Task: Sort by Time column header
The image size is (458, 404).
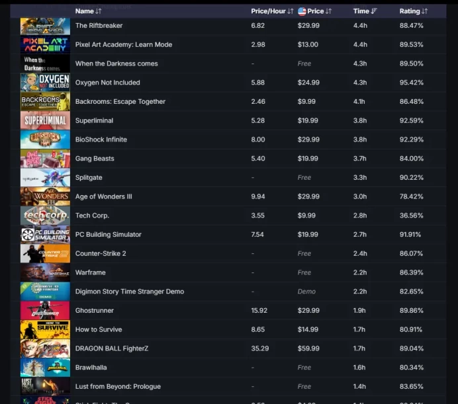Action: tap(365, 11)
